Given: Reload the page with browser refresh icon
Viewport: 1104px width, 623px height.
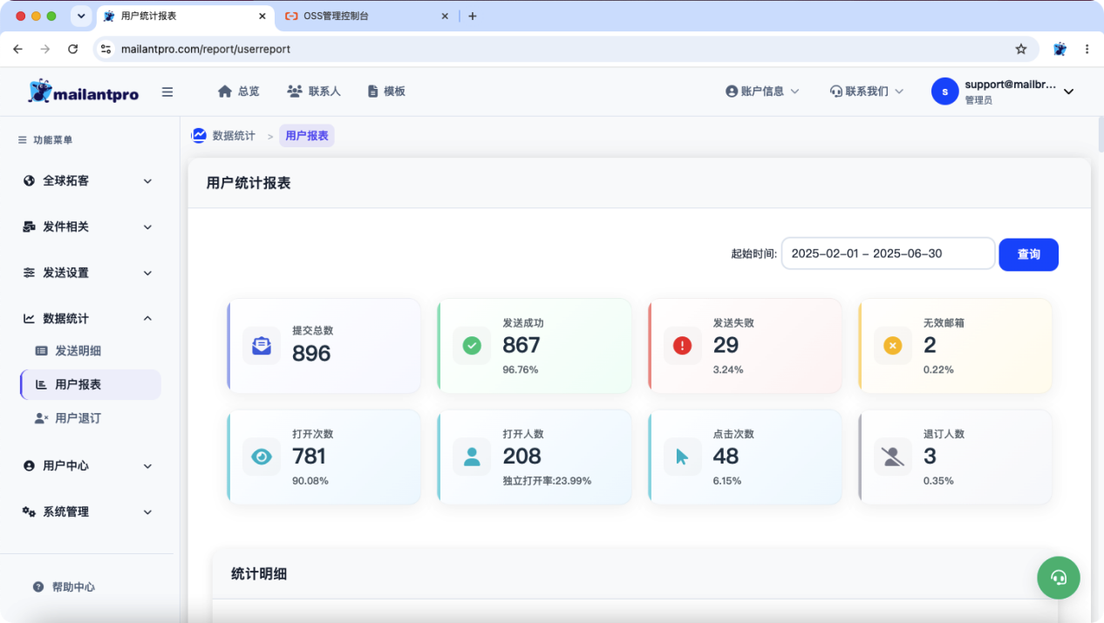Looking at the screenshot, I should pos(72,49).
